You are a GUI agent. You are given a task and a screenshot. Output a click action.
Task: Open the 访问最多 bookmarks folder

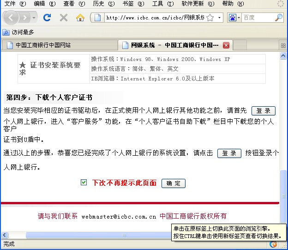[18, 32]
